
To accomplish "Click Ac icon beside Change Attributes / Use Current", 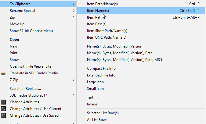I will click(x=3, y=109).
